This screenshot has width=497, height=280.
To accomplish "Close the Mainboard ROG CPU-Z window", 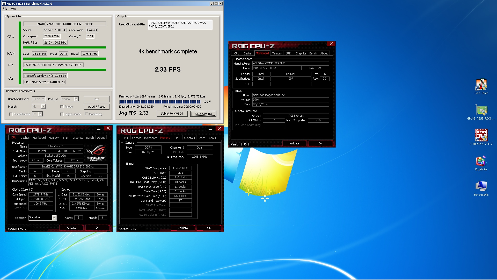I will coord(331,44).
